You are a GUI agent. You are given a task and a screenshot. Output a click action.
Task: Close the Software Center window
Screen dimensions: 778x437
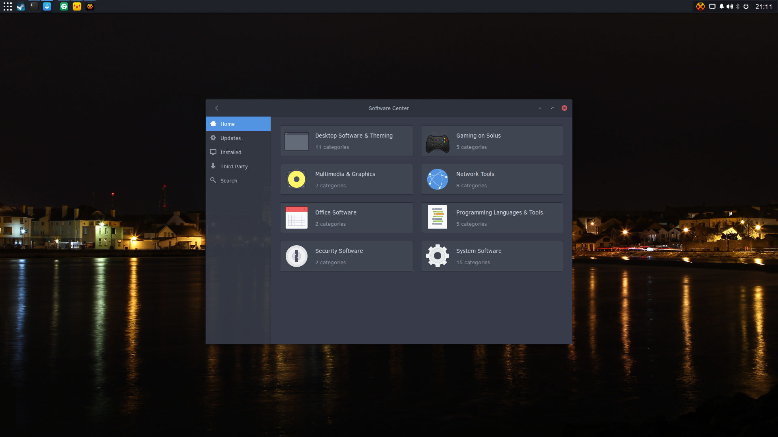564,108
